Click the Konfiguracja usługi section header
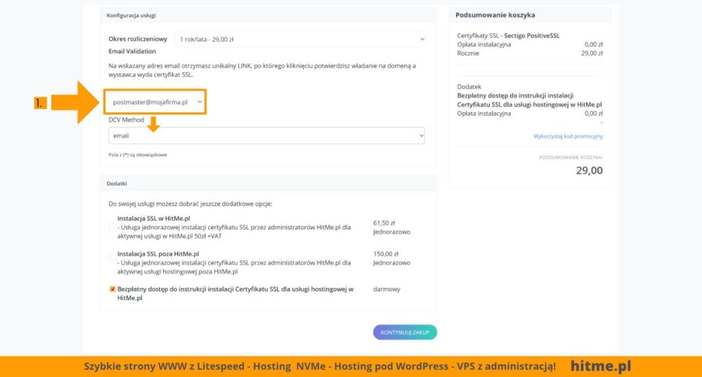This screenshot has width=702, height=377. (131, 15)
